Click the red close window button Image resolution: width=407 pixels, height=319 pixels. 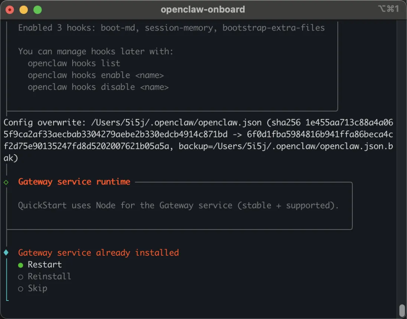tap(10, 10)
